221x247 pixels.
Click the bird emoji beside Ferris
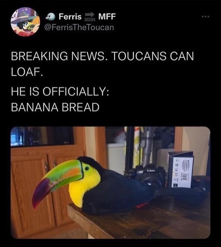click(x=50, y=17)
